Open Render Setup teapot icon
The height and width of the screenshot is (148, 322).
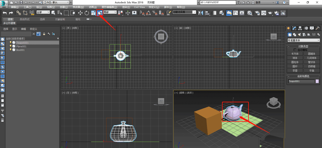pyautogui.click(x=257, y=13)
